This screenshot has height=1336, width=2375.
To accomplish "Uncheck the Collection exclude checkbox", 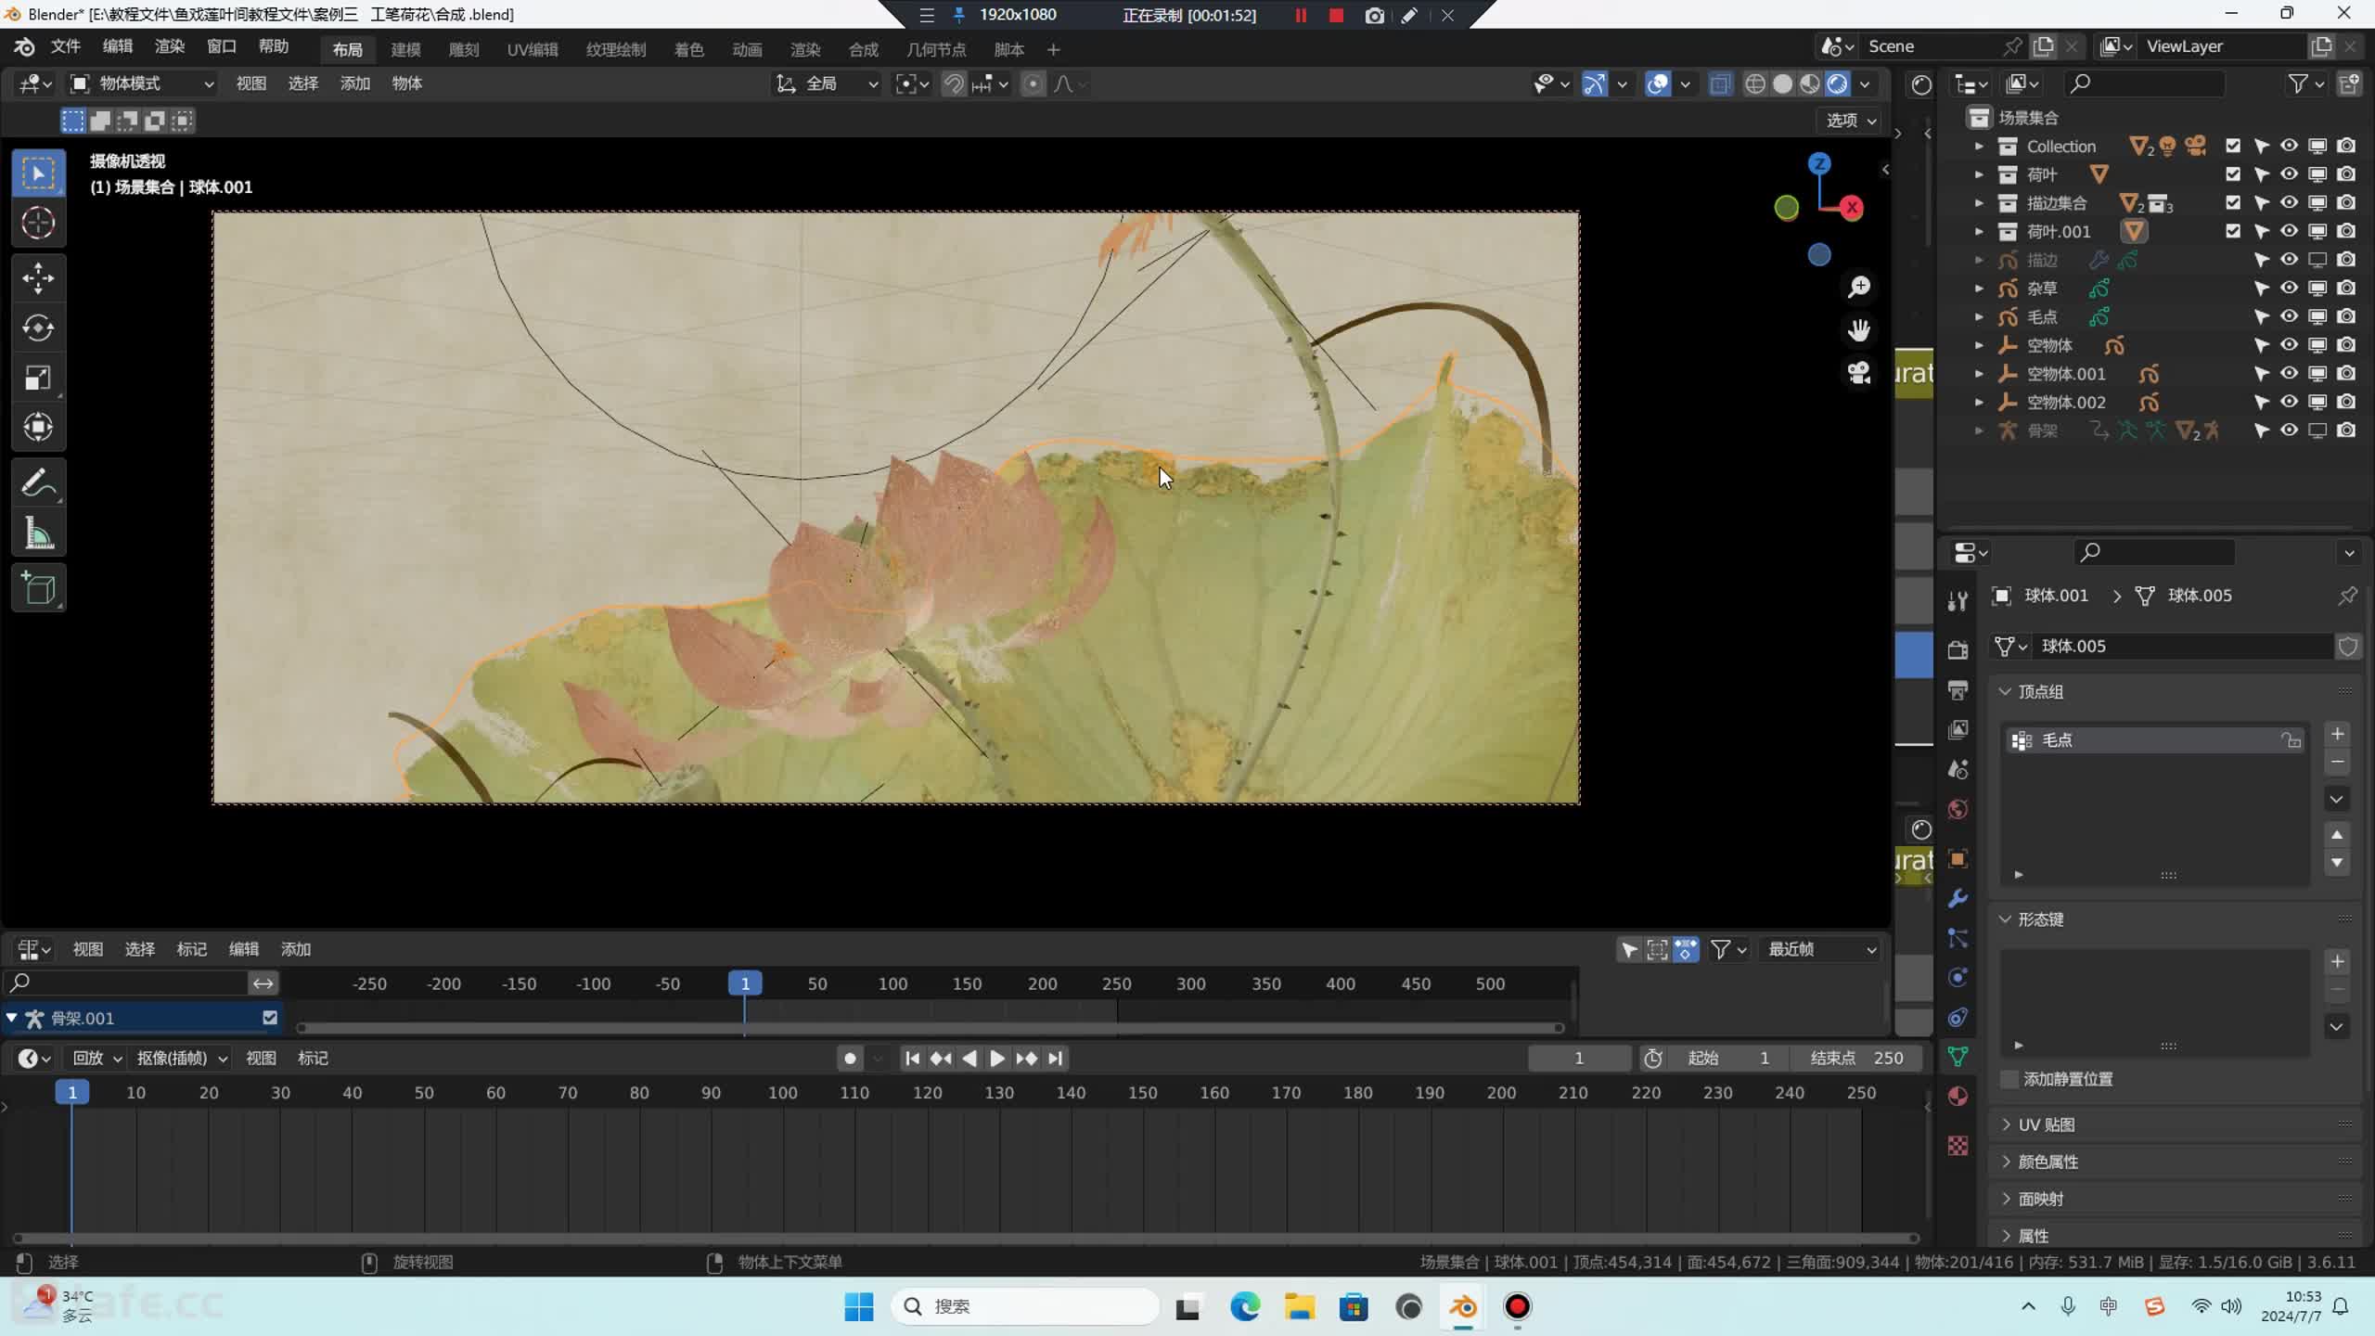I will (x=2233, y=146).
